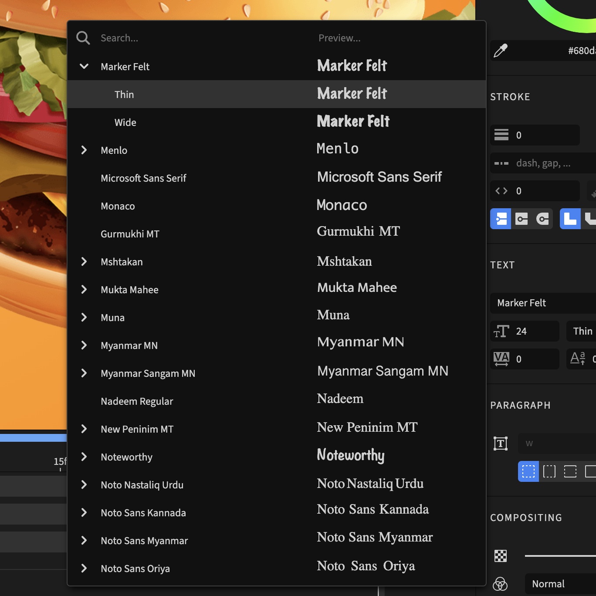Click the tracking value 0 field

coord(525,359)
